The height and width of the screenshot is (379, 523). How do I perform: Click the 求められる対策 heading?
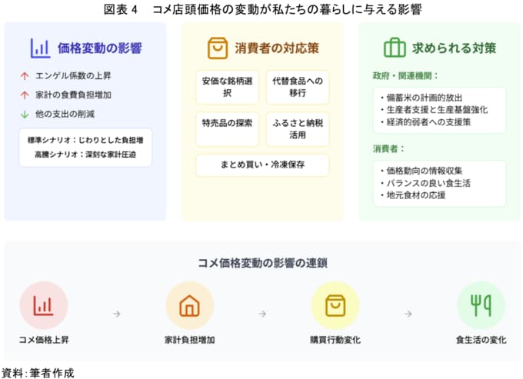click(454, 48)
